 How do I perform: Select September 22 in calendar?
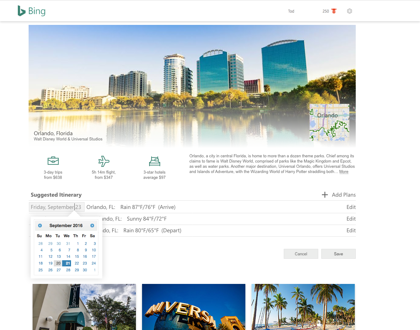[77, 263]
